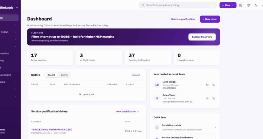
Task: Open Escalation matrix via its right chevron
Action: pos(215,127)
